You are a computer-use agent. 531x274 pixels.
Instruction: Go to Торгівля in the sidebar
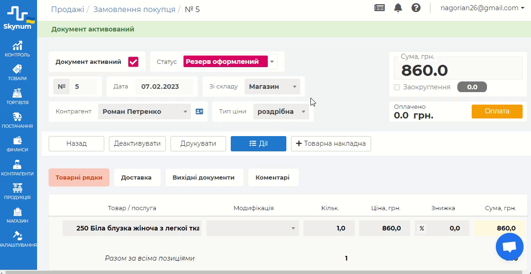[x=18, y=96]
